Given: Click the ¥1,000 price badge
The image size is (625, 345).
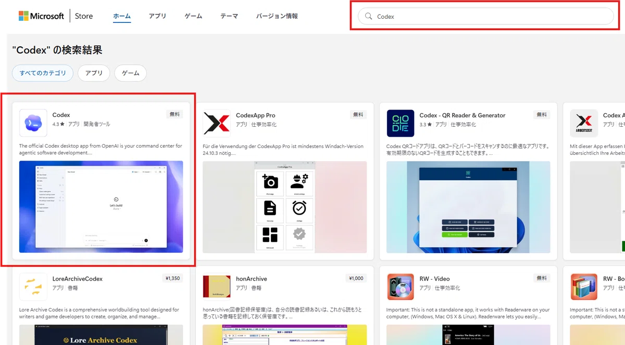Looking at the screenshot, I should pos(356,278).
